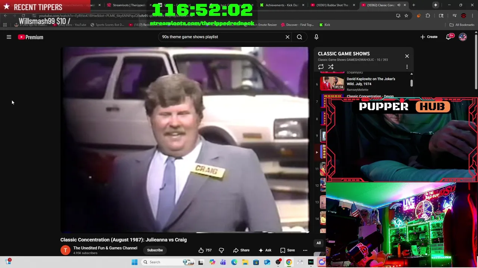Bookmark this page with the star

click(406, 16)
